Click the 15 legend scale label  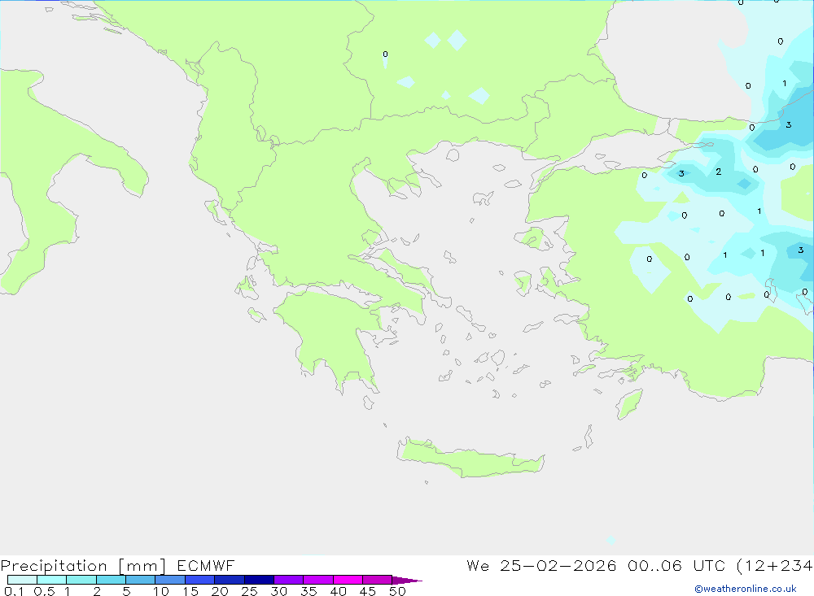[x=190, y=591]
